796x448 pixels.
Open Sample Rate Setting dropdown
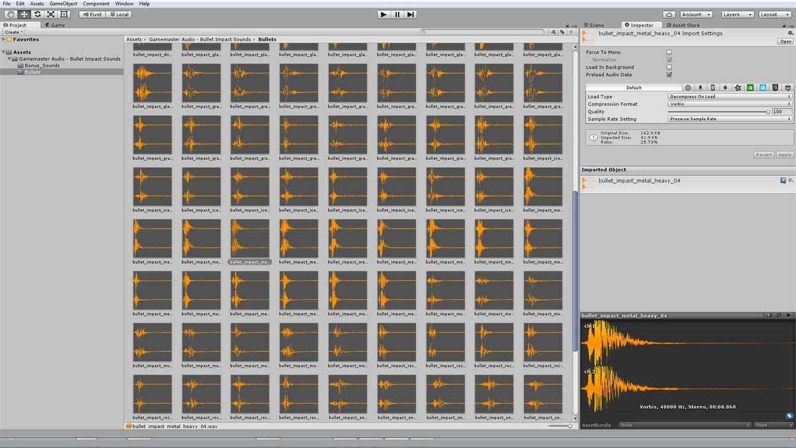tap(730, 119)
